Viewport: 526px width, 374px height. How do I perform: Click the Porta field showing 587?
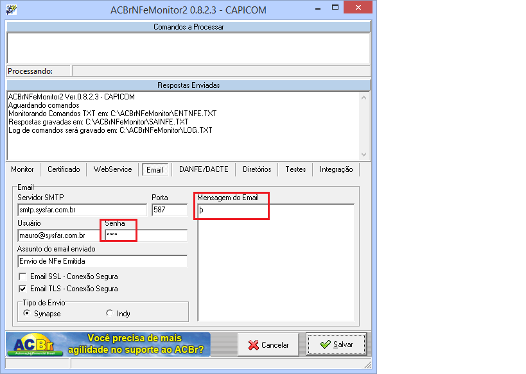click(170, 210)
